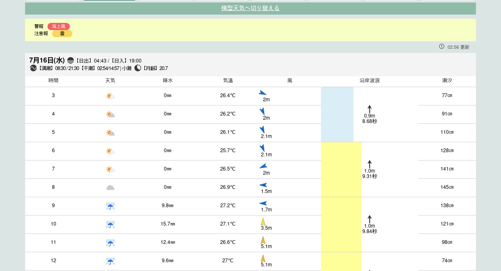Click the wave direction arrow above 0.9m
Image resolution: width=501 pixels, height=271 pixels.
coord(369,109)
